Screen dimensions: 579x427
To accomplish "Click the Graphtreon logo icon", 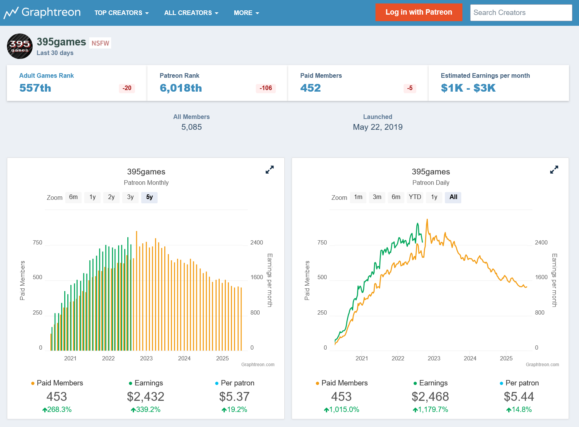I will pos(11,13).
